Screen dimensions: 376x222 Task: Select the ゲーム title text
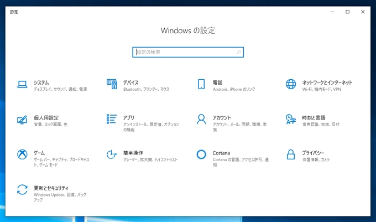(39, 153)
